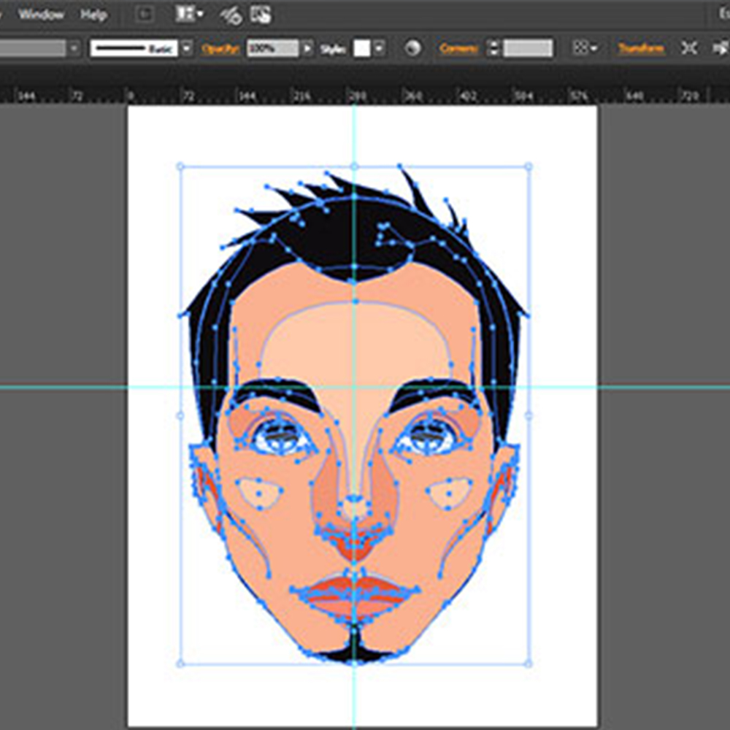The width and height of the screenshot is (730, 730).
Task: Click the GPU Performance rocket icon
Action: point(231,15)
